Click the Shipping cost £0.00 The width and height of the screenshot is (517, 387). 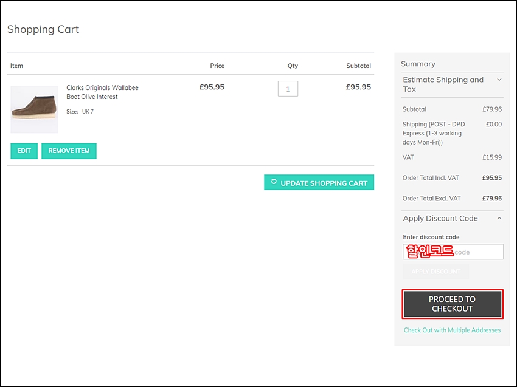coord(494,124)
